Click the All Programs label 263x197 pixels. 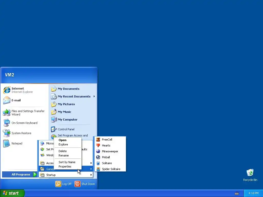[x=21, y=174]
